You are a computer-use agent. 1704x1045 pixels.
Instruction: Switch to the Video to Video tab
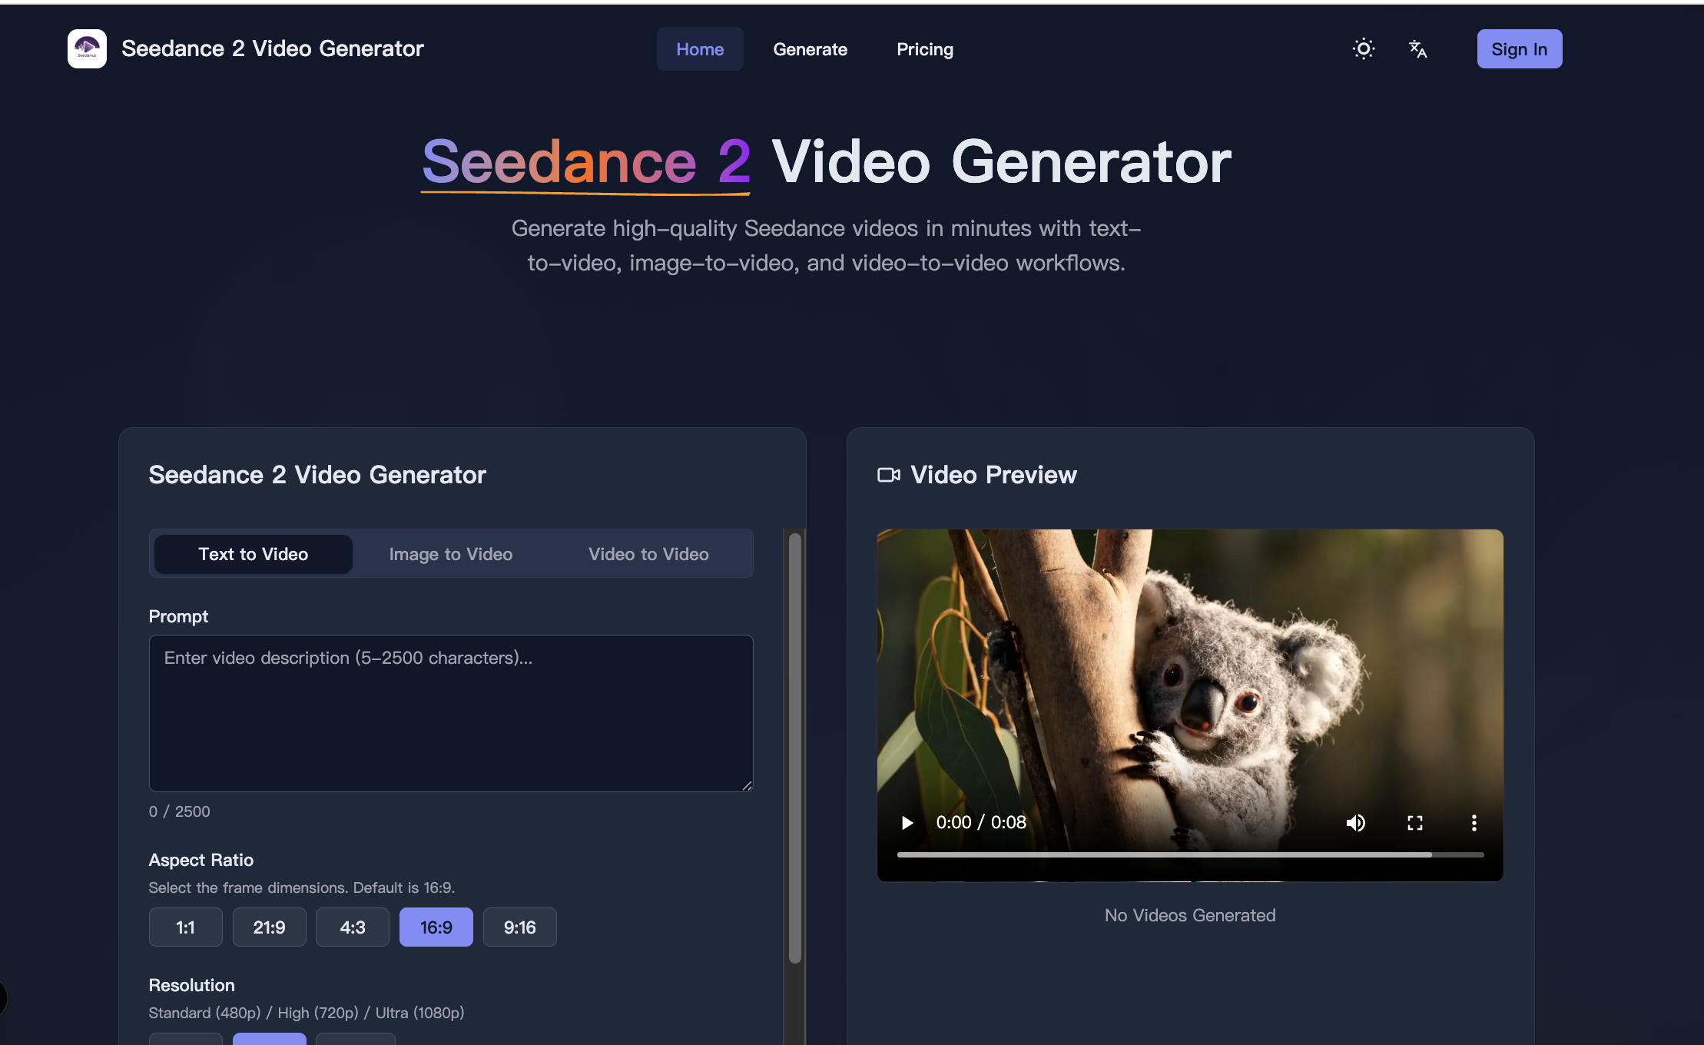648,553
